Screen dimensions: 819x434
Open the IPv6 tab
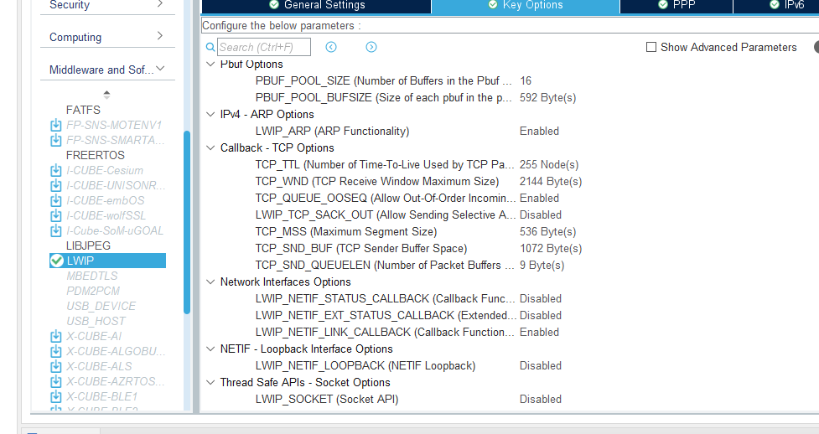point(776,5)
